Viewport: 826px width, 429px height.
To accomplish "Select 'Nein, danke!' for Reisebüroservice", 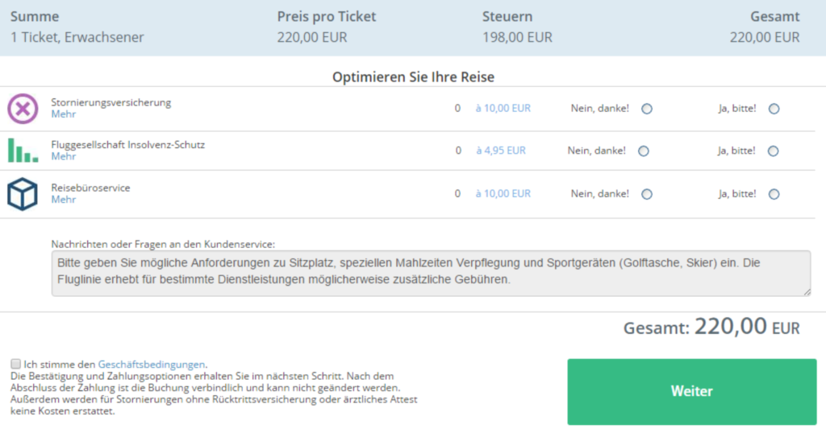I will (647, 194).
